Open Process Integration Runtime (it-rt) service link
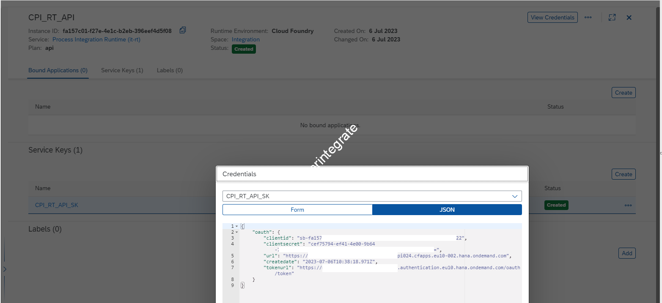This screenshot has height=303, width=662. [96, 39]
